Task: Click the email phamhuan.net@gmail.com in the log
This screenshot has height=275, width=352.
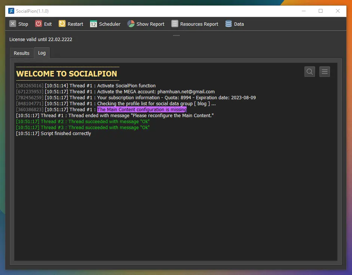Action: [x=186, y=91]
